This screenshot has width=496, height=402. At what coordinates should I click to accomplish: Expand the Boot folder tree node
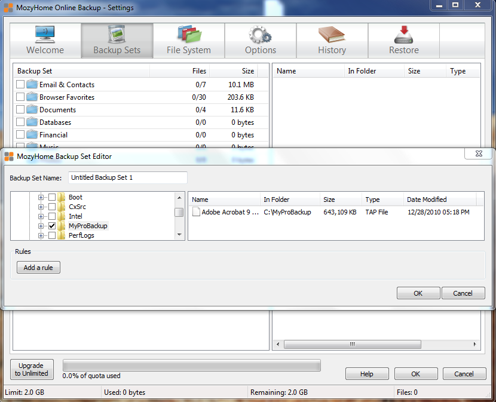point(41,197)
